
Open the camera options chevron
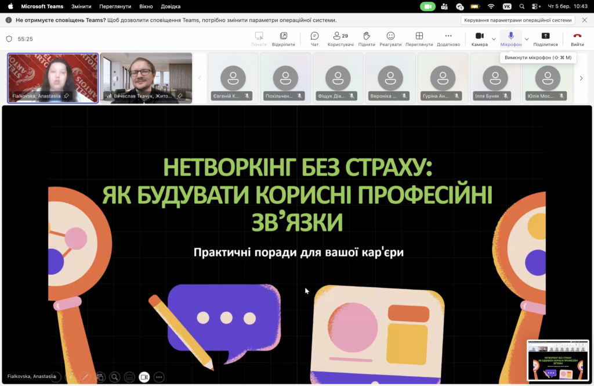[x=492, y=39]
